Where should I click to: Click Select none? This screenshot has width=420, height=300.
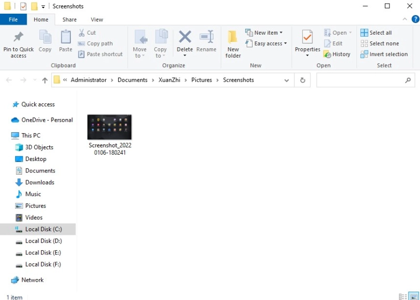coord(380,44)
